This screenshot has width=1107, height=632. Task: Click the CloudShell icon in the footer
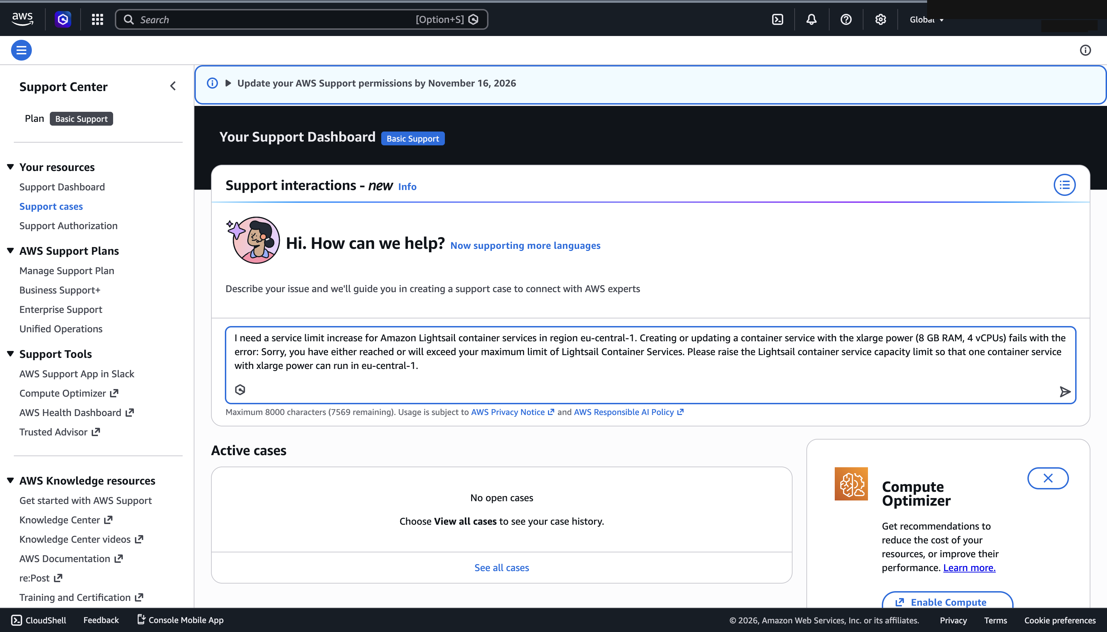click(x=17, y=620)
